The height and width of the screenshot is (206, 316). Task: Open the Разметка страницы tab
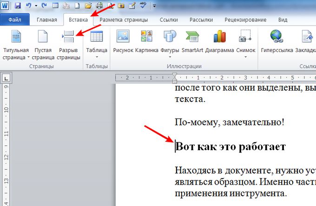coord(124,20)
